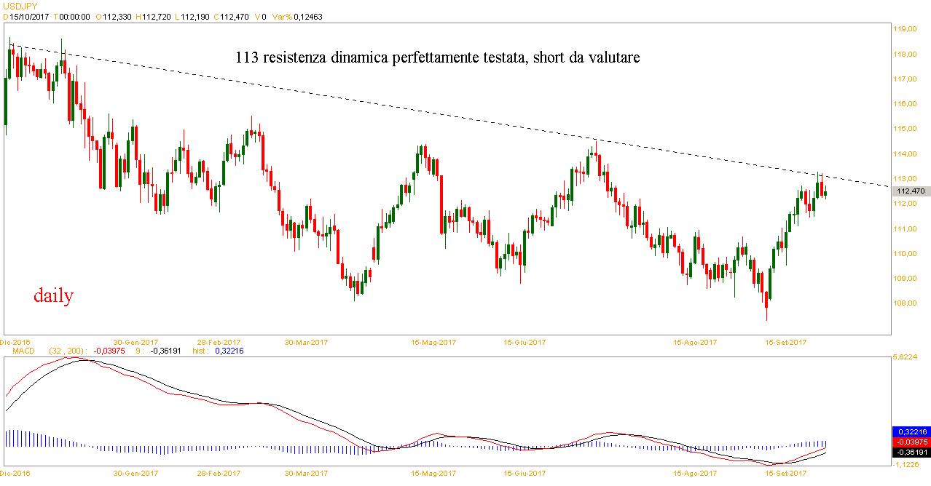
Task: Click the 110,00 price axis label
Action: coord(905,254)
